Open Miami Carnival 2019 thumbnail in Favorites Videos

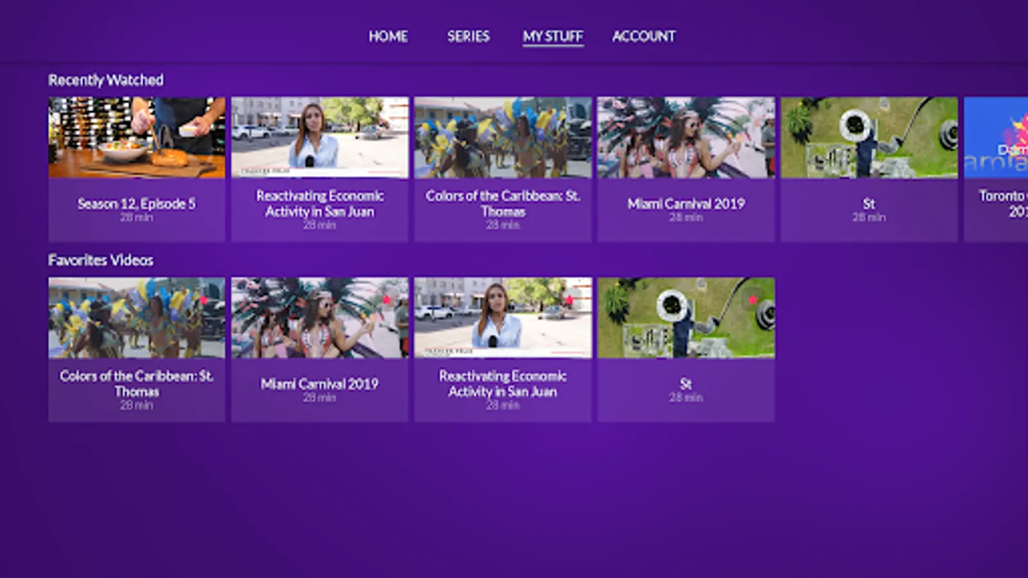[x=320, y=318]
